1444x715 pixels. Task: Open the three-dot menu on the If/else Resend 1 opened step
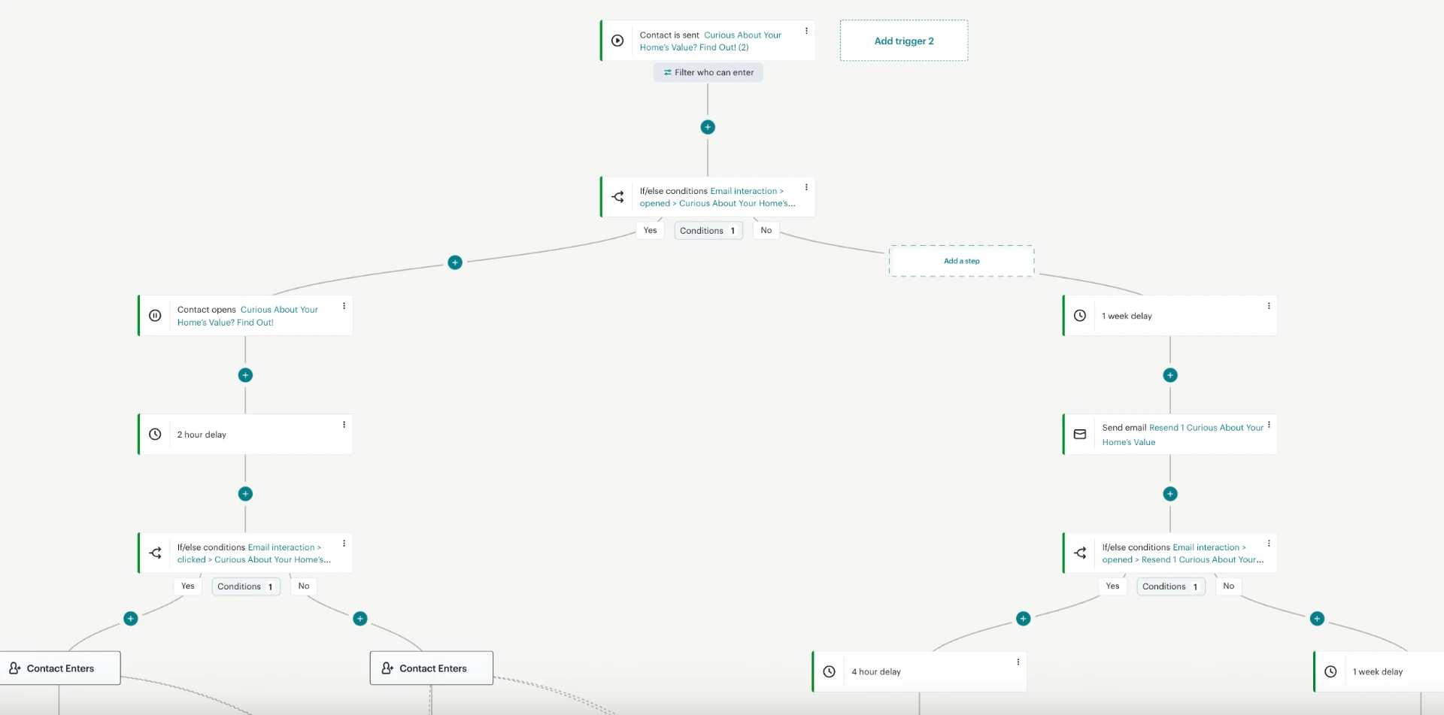tap(1269, 544)
